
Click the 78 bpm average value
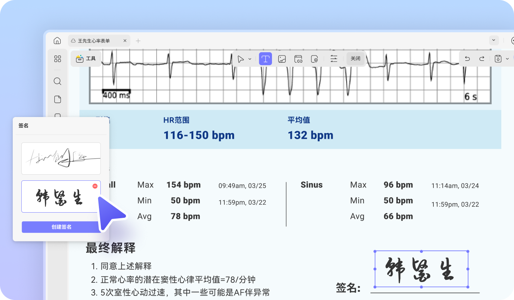tap(185, 216)
